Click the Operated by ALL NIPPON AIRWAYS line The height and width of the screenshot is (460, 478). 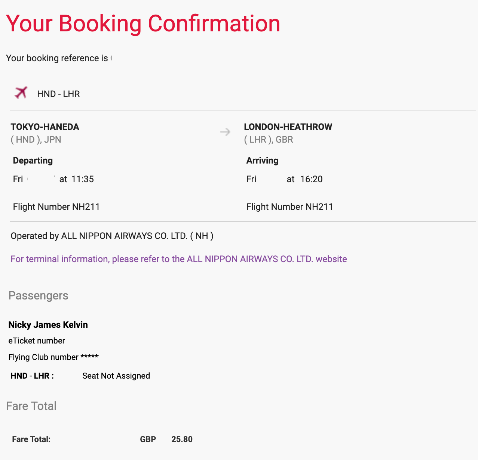click(112, 236)
